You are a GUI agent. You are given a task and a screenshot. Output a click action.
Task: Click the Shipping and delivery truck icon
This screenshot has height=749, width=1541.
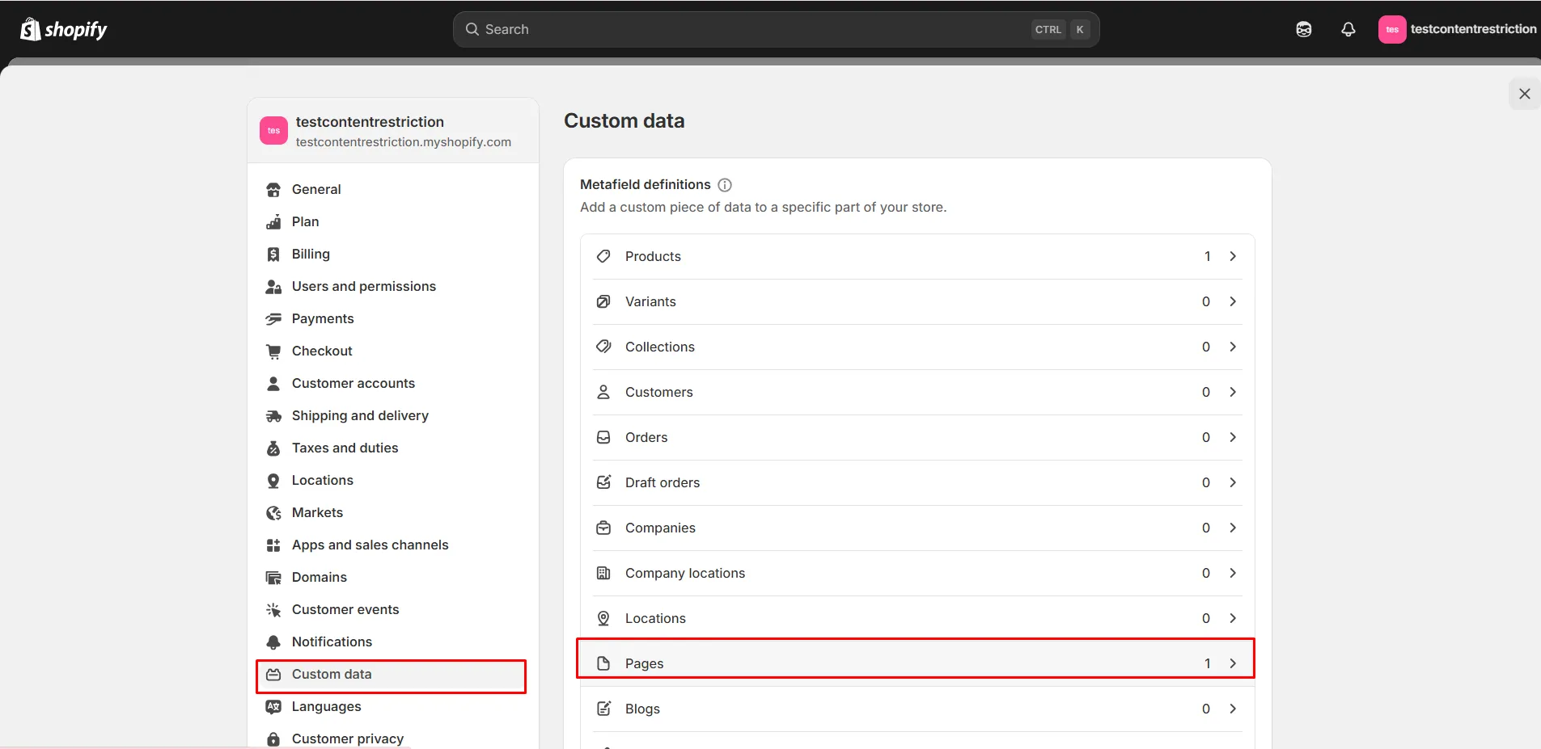click(273, 415)
